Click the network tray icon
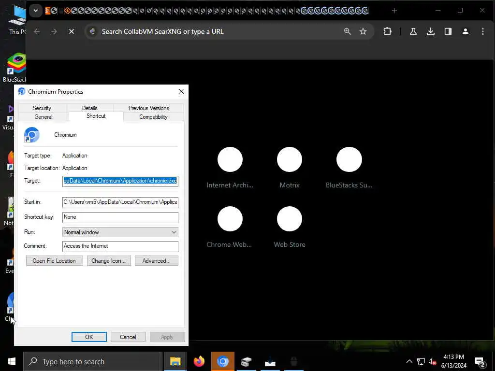The image size is (495, 371). tap(421, 361)
